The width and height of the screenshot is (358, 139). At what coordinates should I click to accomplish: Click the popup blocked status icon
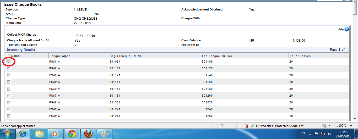coord(246,126)
